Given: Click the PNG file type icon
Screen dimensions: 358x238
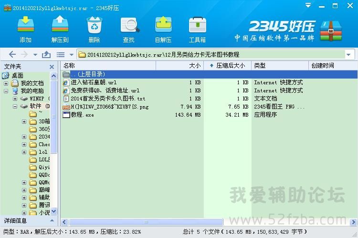Looking at the screenshot, I should click(x=66, y=107).
